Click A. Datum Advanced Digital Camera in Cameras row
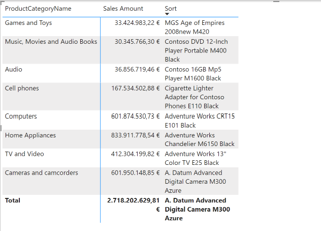Image resolution: width=321 pixels, height=231 pixels. tap(196, 182)
